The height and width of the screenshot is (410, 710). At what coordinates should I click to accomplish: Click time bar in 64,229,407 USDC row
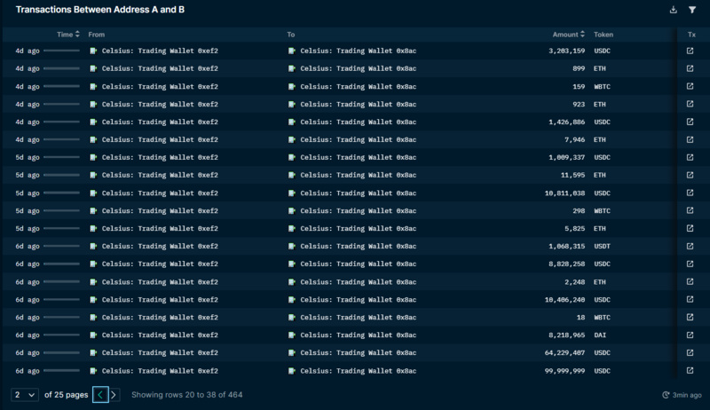click(61, 352)
